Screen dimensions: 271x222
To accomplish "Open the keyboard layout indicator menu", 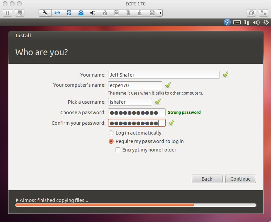I will coord(237,22).
